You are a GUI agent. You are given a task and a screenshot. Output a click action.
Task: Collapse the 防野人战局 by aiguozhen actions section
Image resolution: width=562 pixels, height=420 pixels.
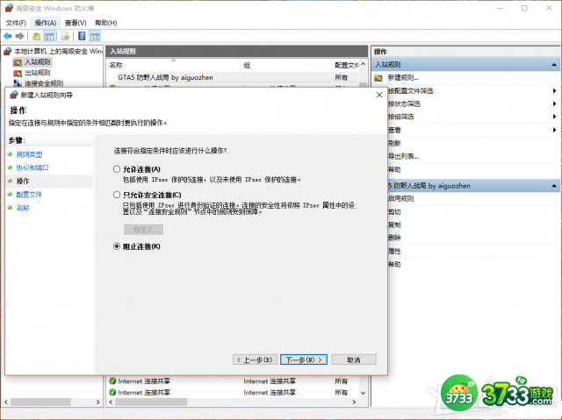(x=554, y=186)
